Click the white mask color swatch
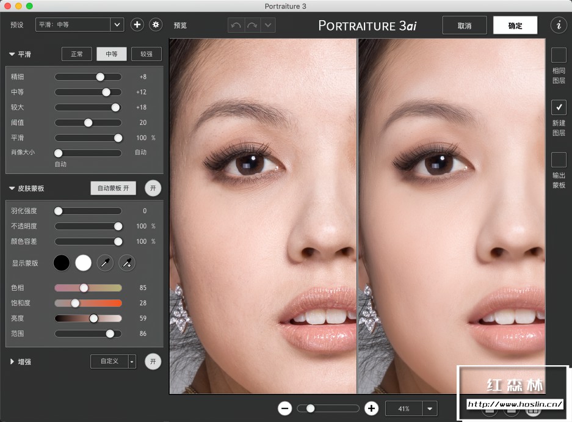 click(83, 263)
